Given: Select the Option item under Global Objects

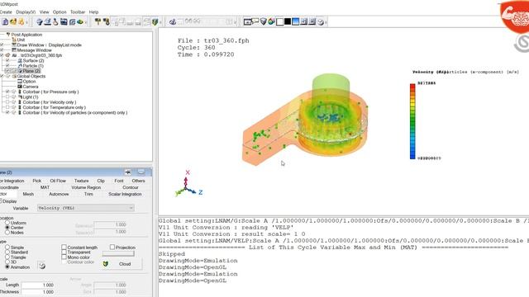Looking at the screenshot, I should click(29, 82).
